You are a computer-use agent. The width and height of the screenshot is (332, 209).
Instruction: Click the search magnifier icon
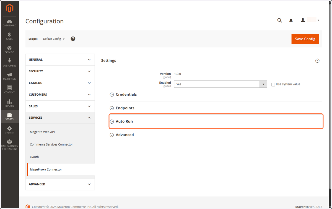pos(280,20)
